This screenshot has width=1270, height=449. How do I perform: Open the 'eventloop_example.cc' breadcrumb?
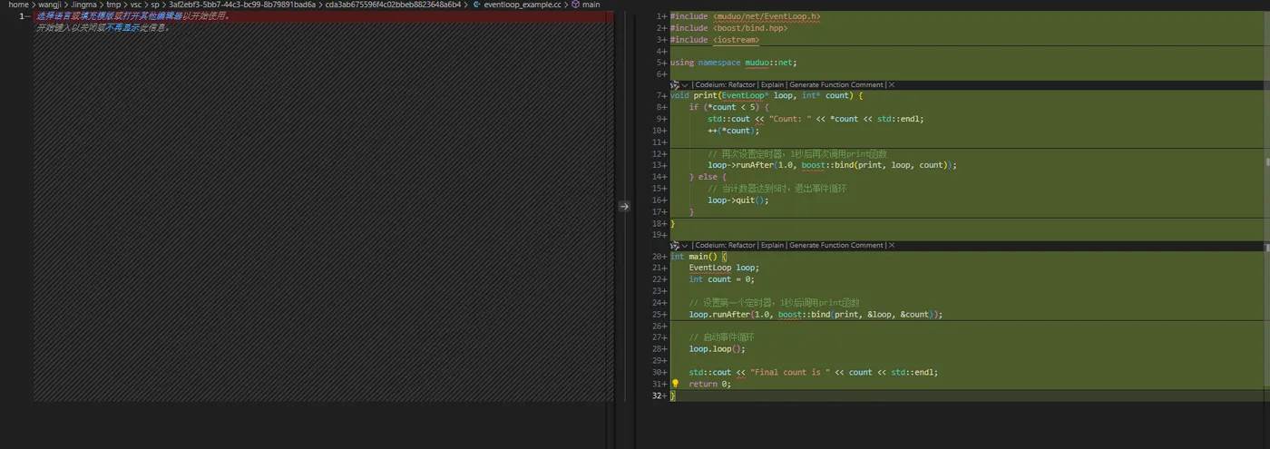523,5
